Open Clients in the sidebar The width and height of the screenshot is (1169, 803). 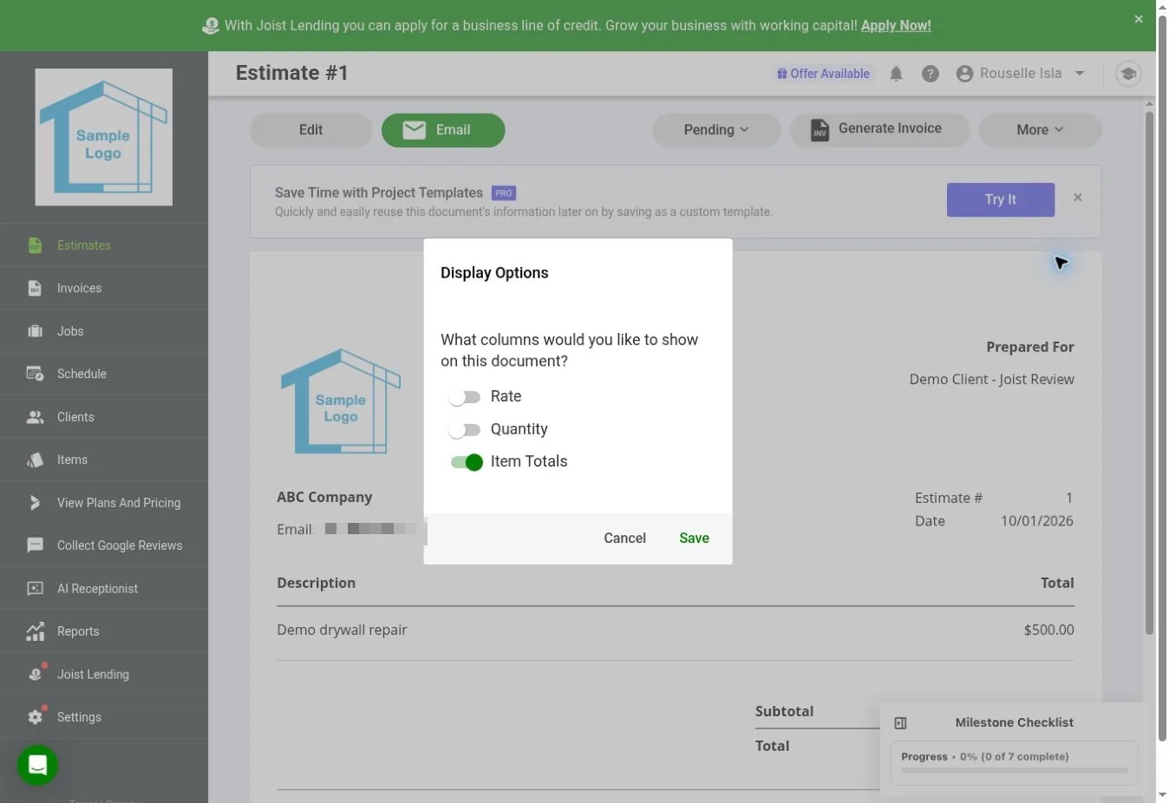104,417
